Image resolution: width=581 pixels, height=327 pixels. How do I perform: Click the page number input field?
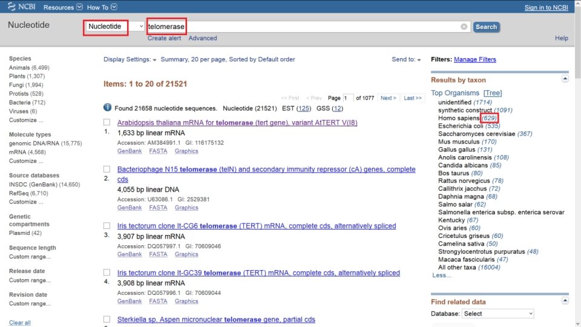(x=348, y=98)
